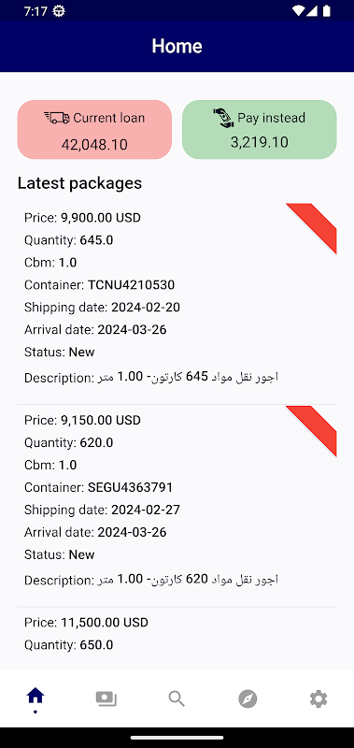Open Home tab in bottom navigation
The width and height of the screenshot is (354, 748).
[35, 698]
